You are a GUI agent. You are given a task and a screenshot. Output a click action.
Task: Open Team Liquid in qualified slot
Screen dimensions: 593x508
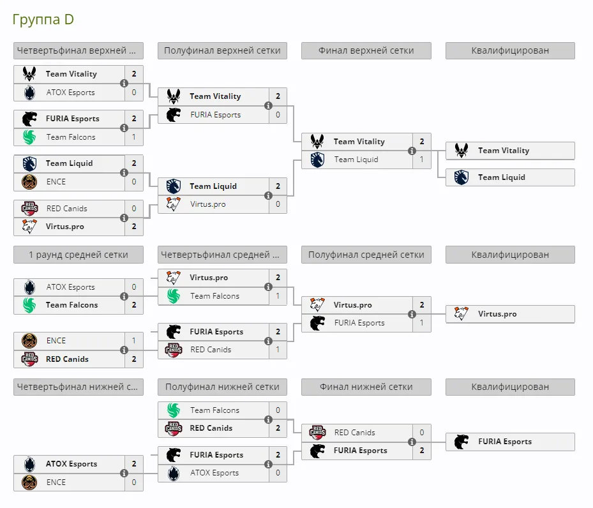click(510, 177)
